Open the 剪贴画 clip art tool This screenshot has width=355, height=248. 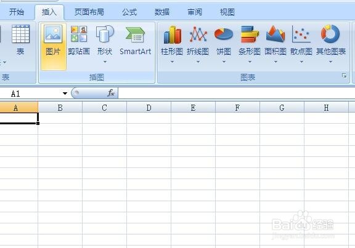[79, 40]
